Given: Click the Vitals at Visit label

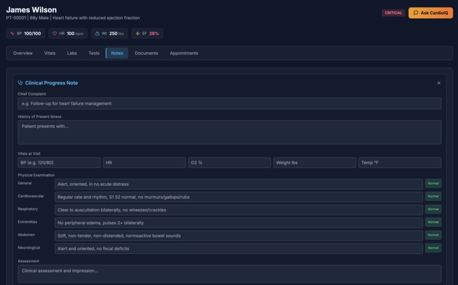Looking at the screenshot, I should click(x=29, y=154).
